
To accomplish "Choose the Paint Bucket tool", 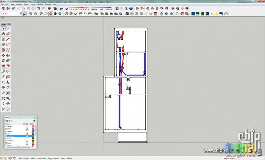I will pos(3,34).
